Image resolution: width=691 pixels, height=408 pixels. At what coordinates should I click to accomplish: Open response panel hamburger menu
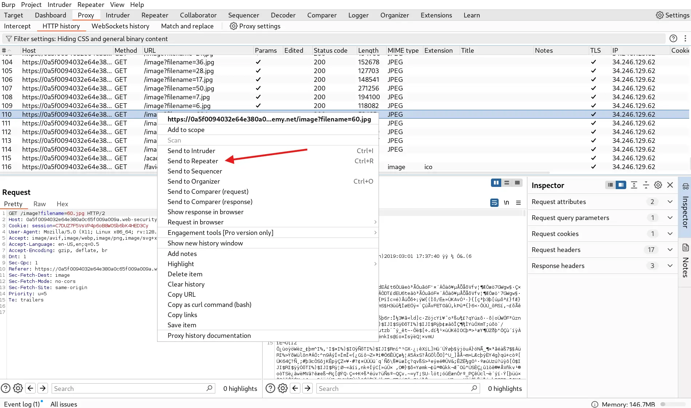[x=518, y=203]
